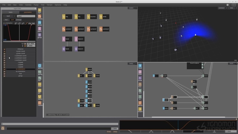Click the terrain icon in the scene palette

[40, 22]
